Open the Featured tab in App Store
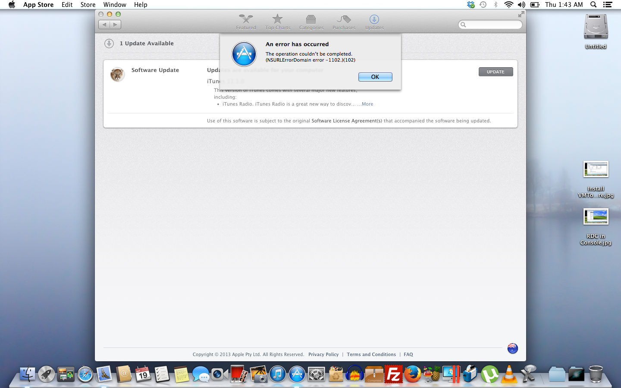 [246, 22]
